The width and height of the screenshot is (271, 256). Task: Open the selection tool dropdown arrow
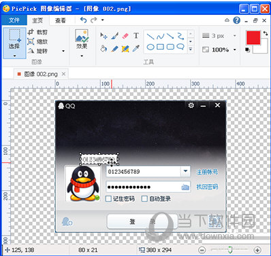14,56
